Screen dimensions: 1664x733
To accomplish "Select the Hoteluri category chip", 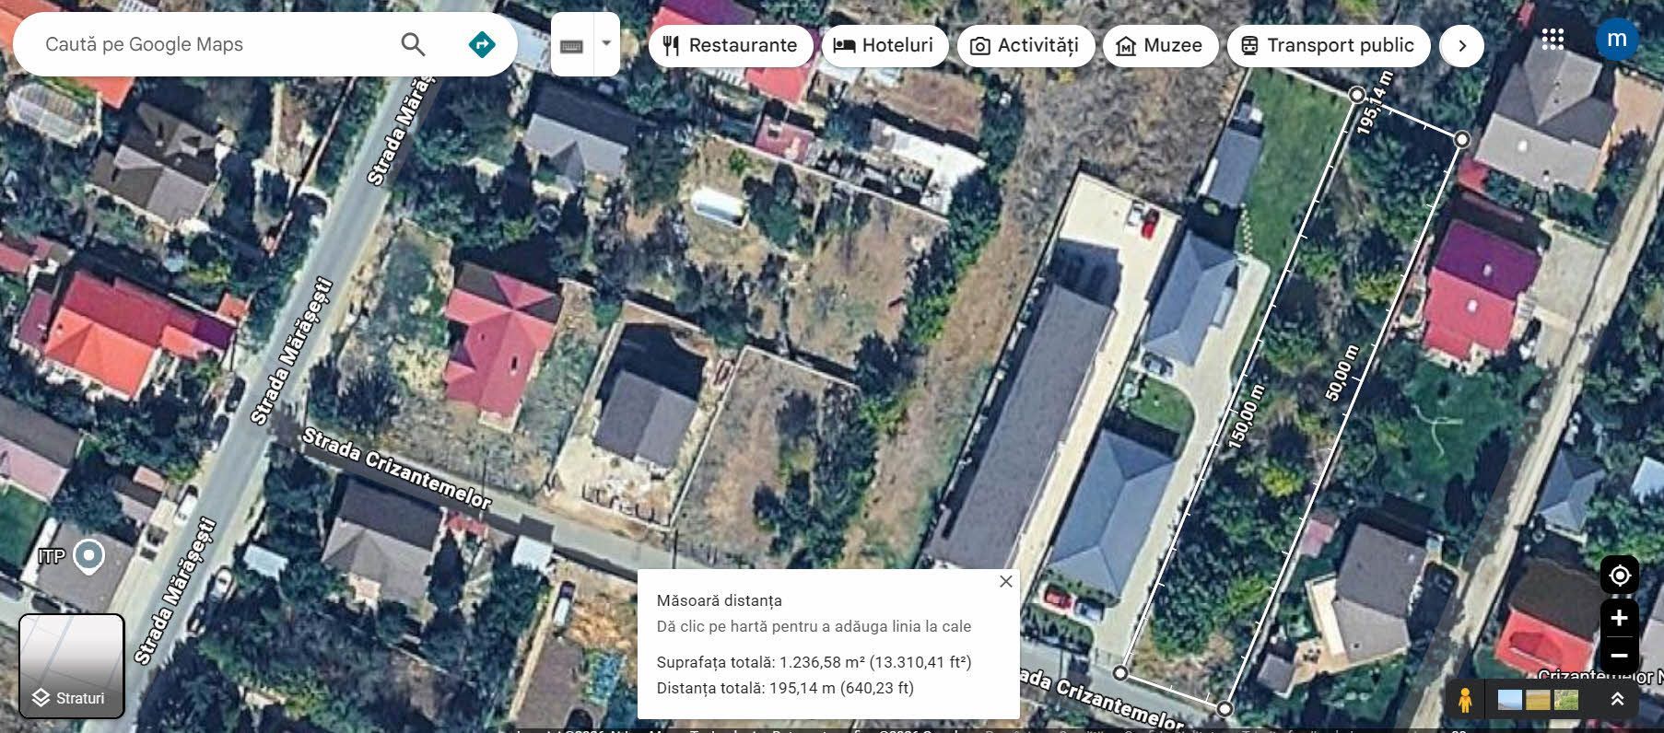I will (x=885, y=45).
